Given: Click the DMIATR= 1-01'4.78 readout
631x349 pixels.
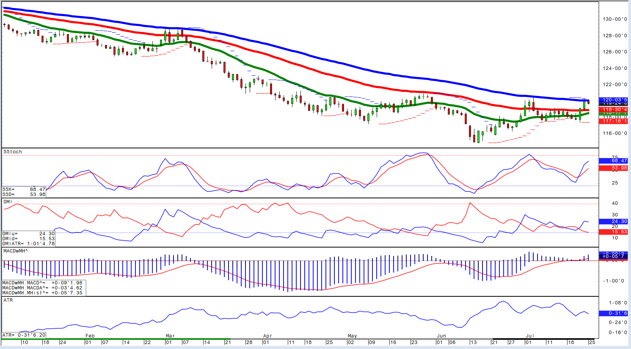Looking at the screenshot, I should click(x=28, y=244).
